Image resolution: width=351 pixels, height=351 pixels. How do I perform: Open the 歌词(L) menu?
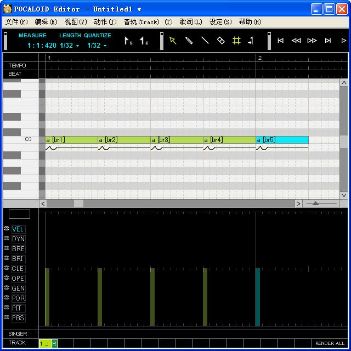click(x=190, y=22)
